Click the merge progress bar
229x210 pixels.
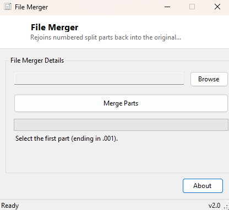121,125
